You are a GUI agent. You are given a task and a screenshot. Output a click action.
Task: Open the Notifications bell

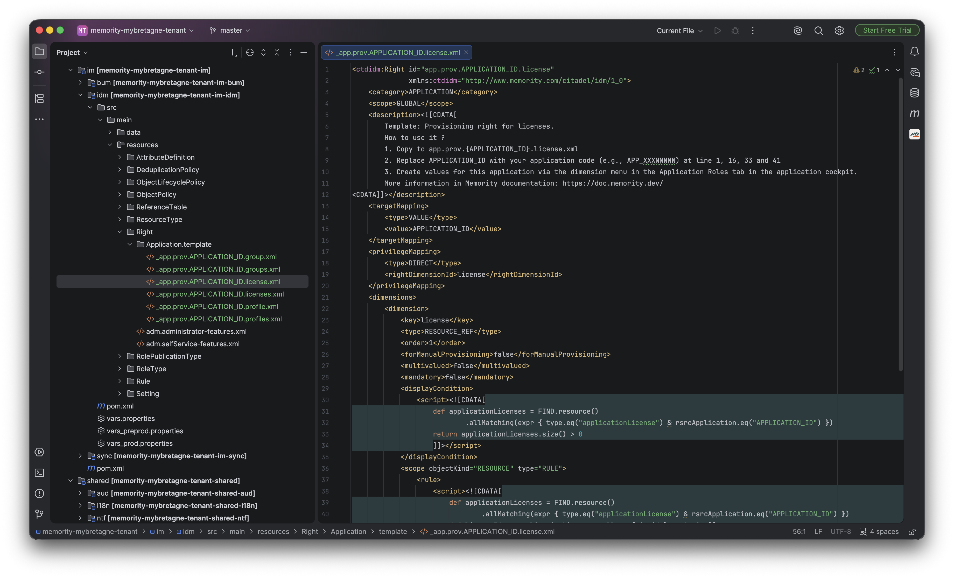click(x=914, y=52)
